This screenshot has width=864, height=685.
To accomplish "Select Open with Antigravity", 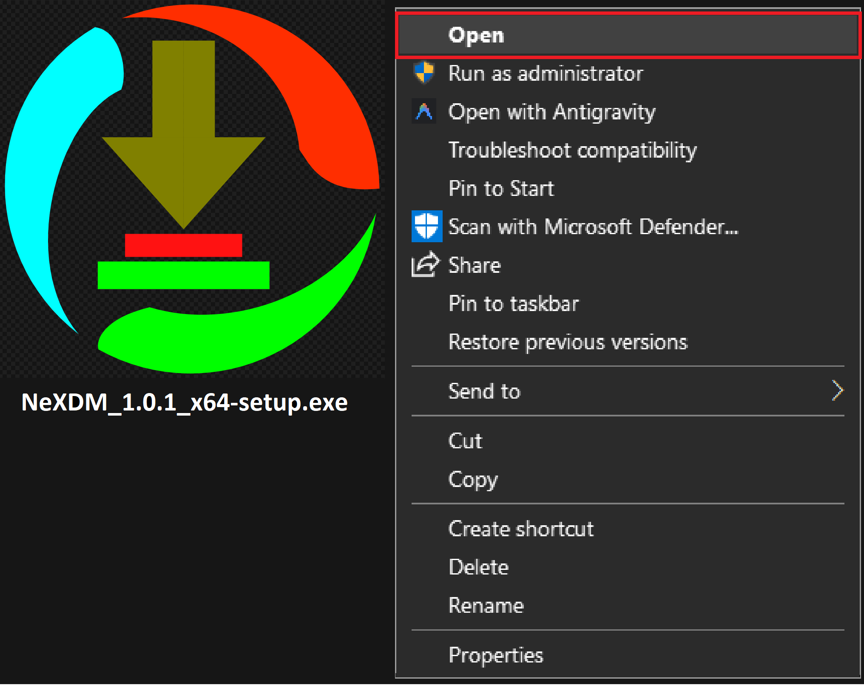I will (x=552, y=112).
